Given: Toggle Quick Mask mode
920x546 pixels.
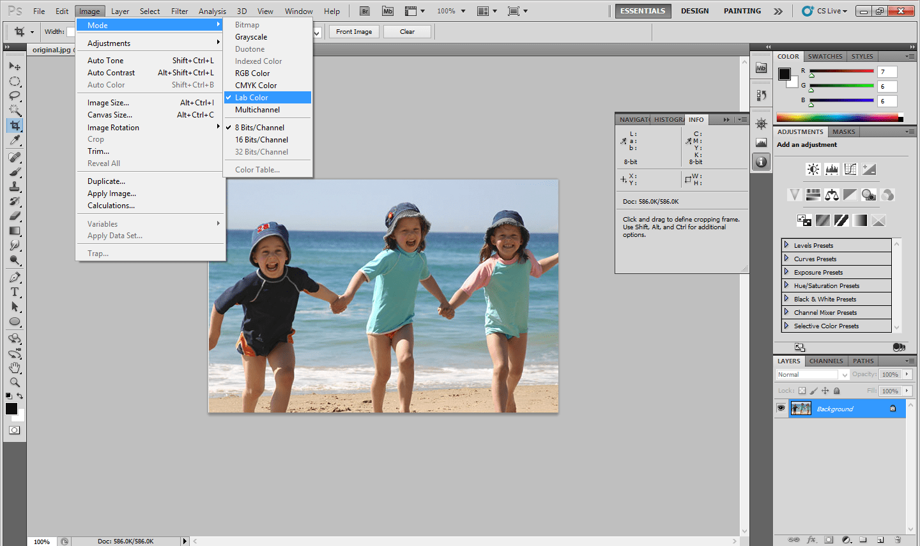Looking at the screenshot, I should 14,430.
